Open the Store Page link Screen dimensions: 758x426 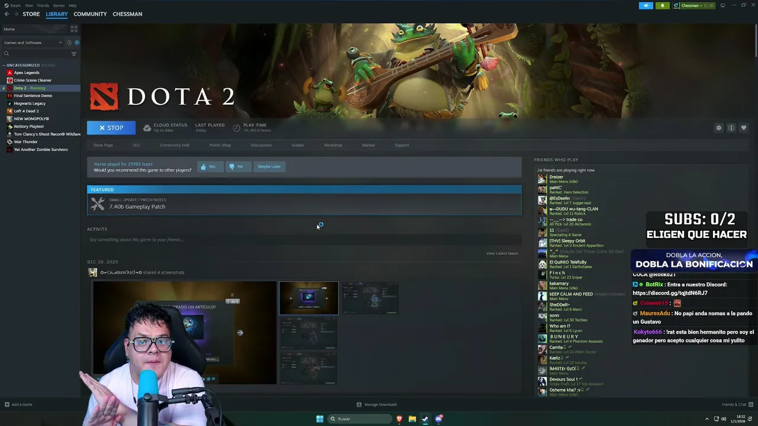[103, 145]
